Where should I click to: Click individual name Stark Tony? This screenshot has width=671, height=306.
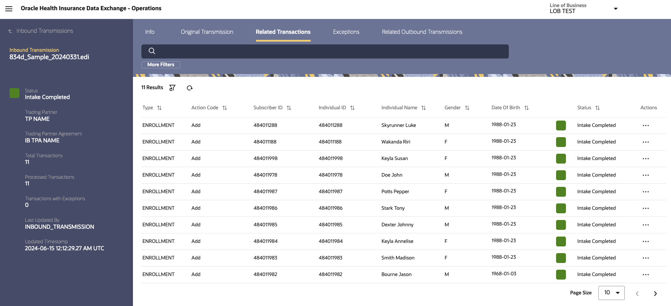pyautogui.click(x=393, y=208)
